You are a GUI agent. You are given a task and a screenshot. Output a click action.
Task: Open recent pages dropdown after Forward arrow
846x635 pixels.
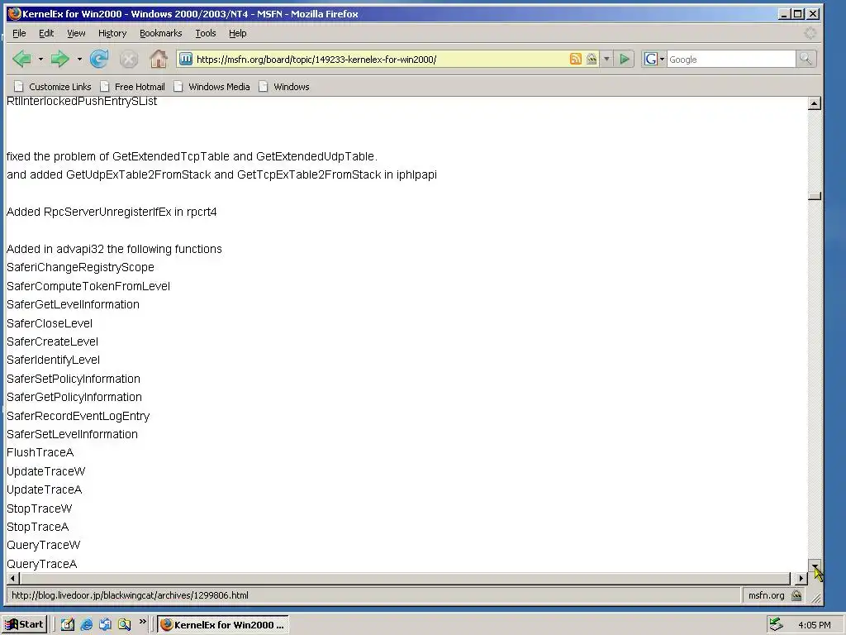pos(79,59)
